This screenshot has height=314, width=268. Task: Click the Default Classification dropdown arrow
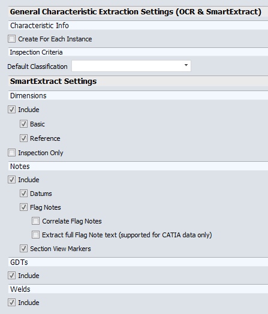point(186,65)
